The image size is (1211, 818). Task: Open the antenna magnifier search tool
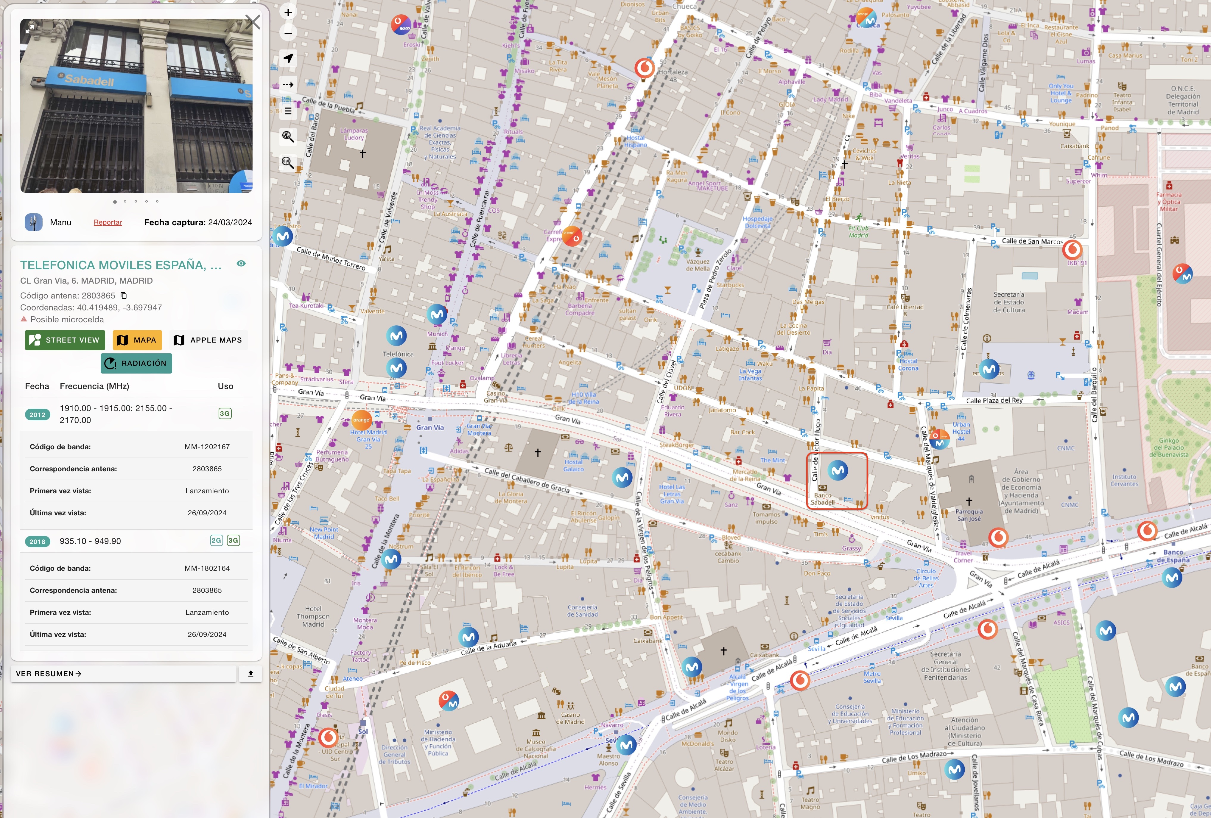click(x=288, y=163)
